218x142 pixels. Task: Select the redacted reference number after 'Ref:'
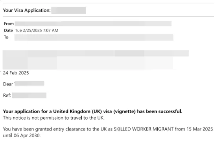[x=29, y=96]
